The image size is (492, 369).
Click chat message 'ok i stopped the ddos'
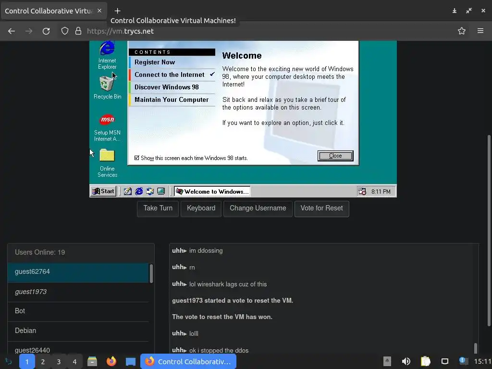219,350
